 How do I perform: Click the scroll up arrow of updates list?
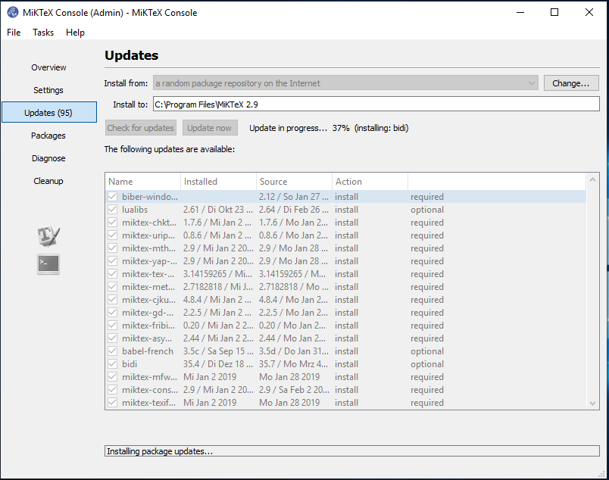pyautogui.click(x=592, y=179)
